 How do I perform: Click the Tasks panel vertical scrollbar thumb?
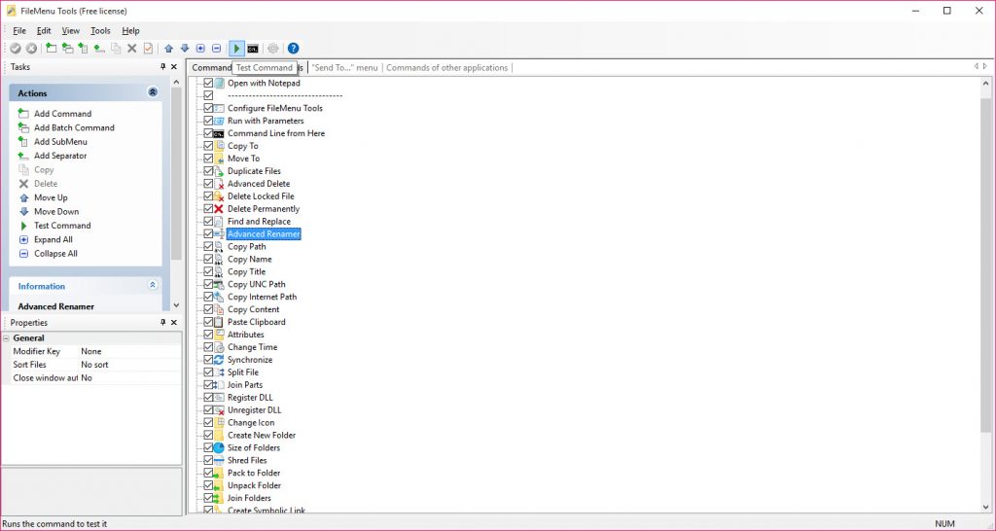176,173
